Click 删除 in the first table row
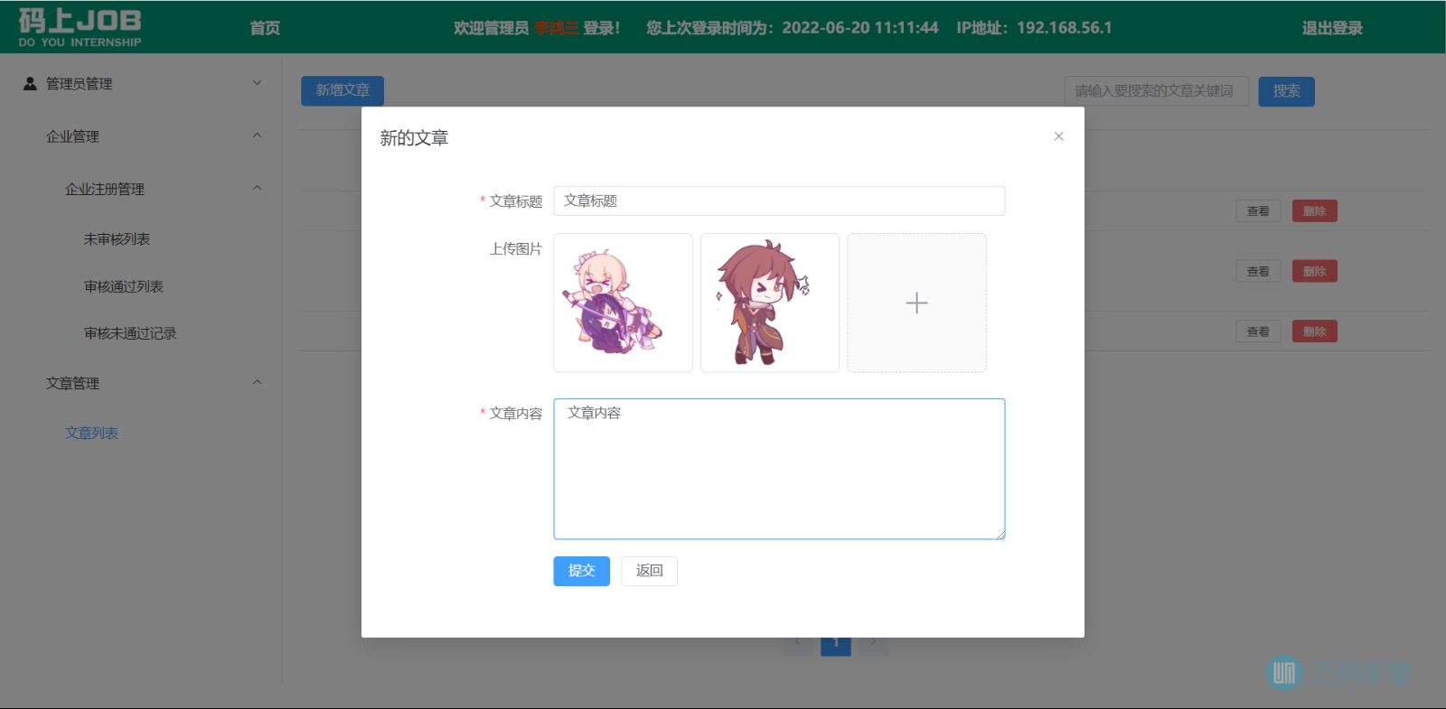The image size is (1446, 709). click(x=1314, y=211)
